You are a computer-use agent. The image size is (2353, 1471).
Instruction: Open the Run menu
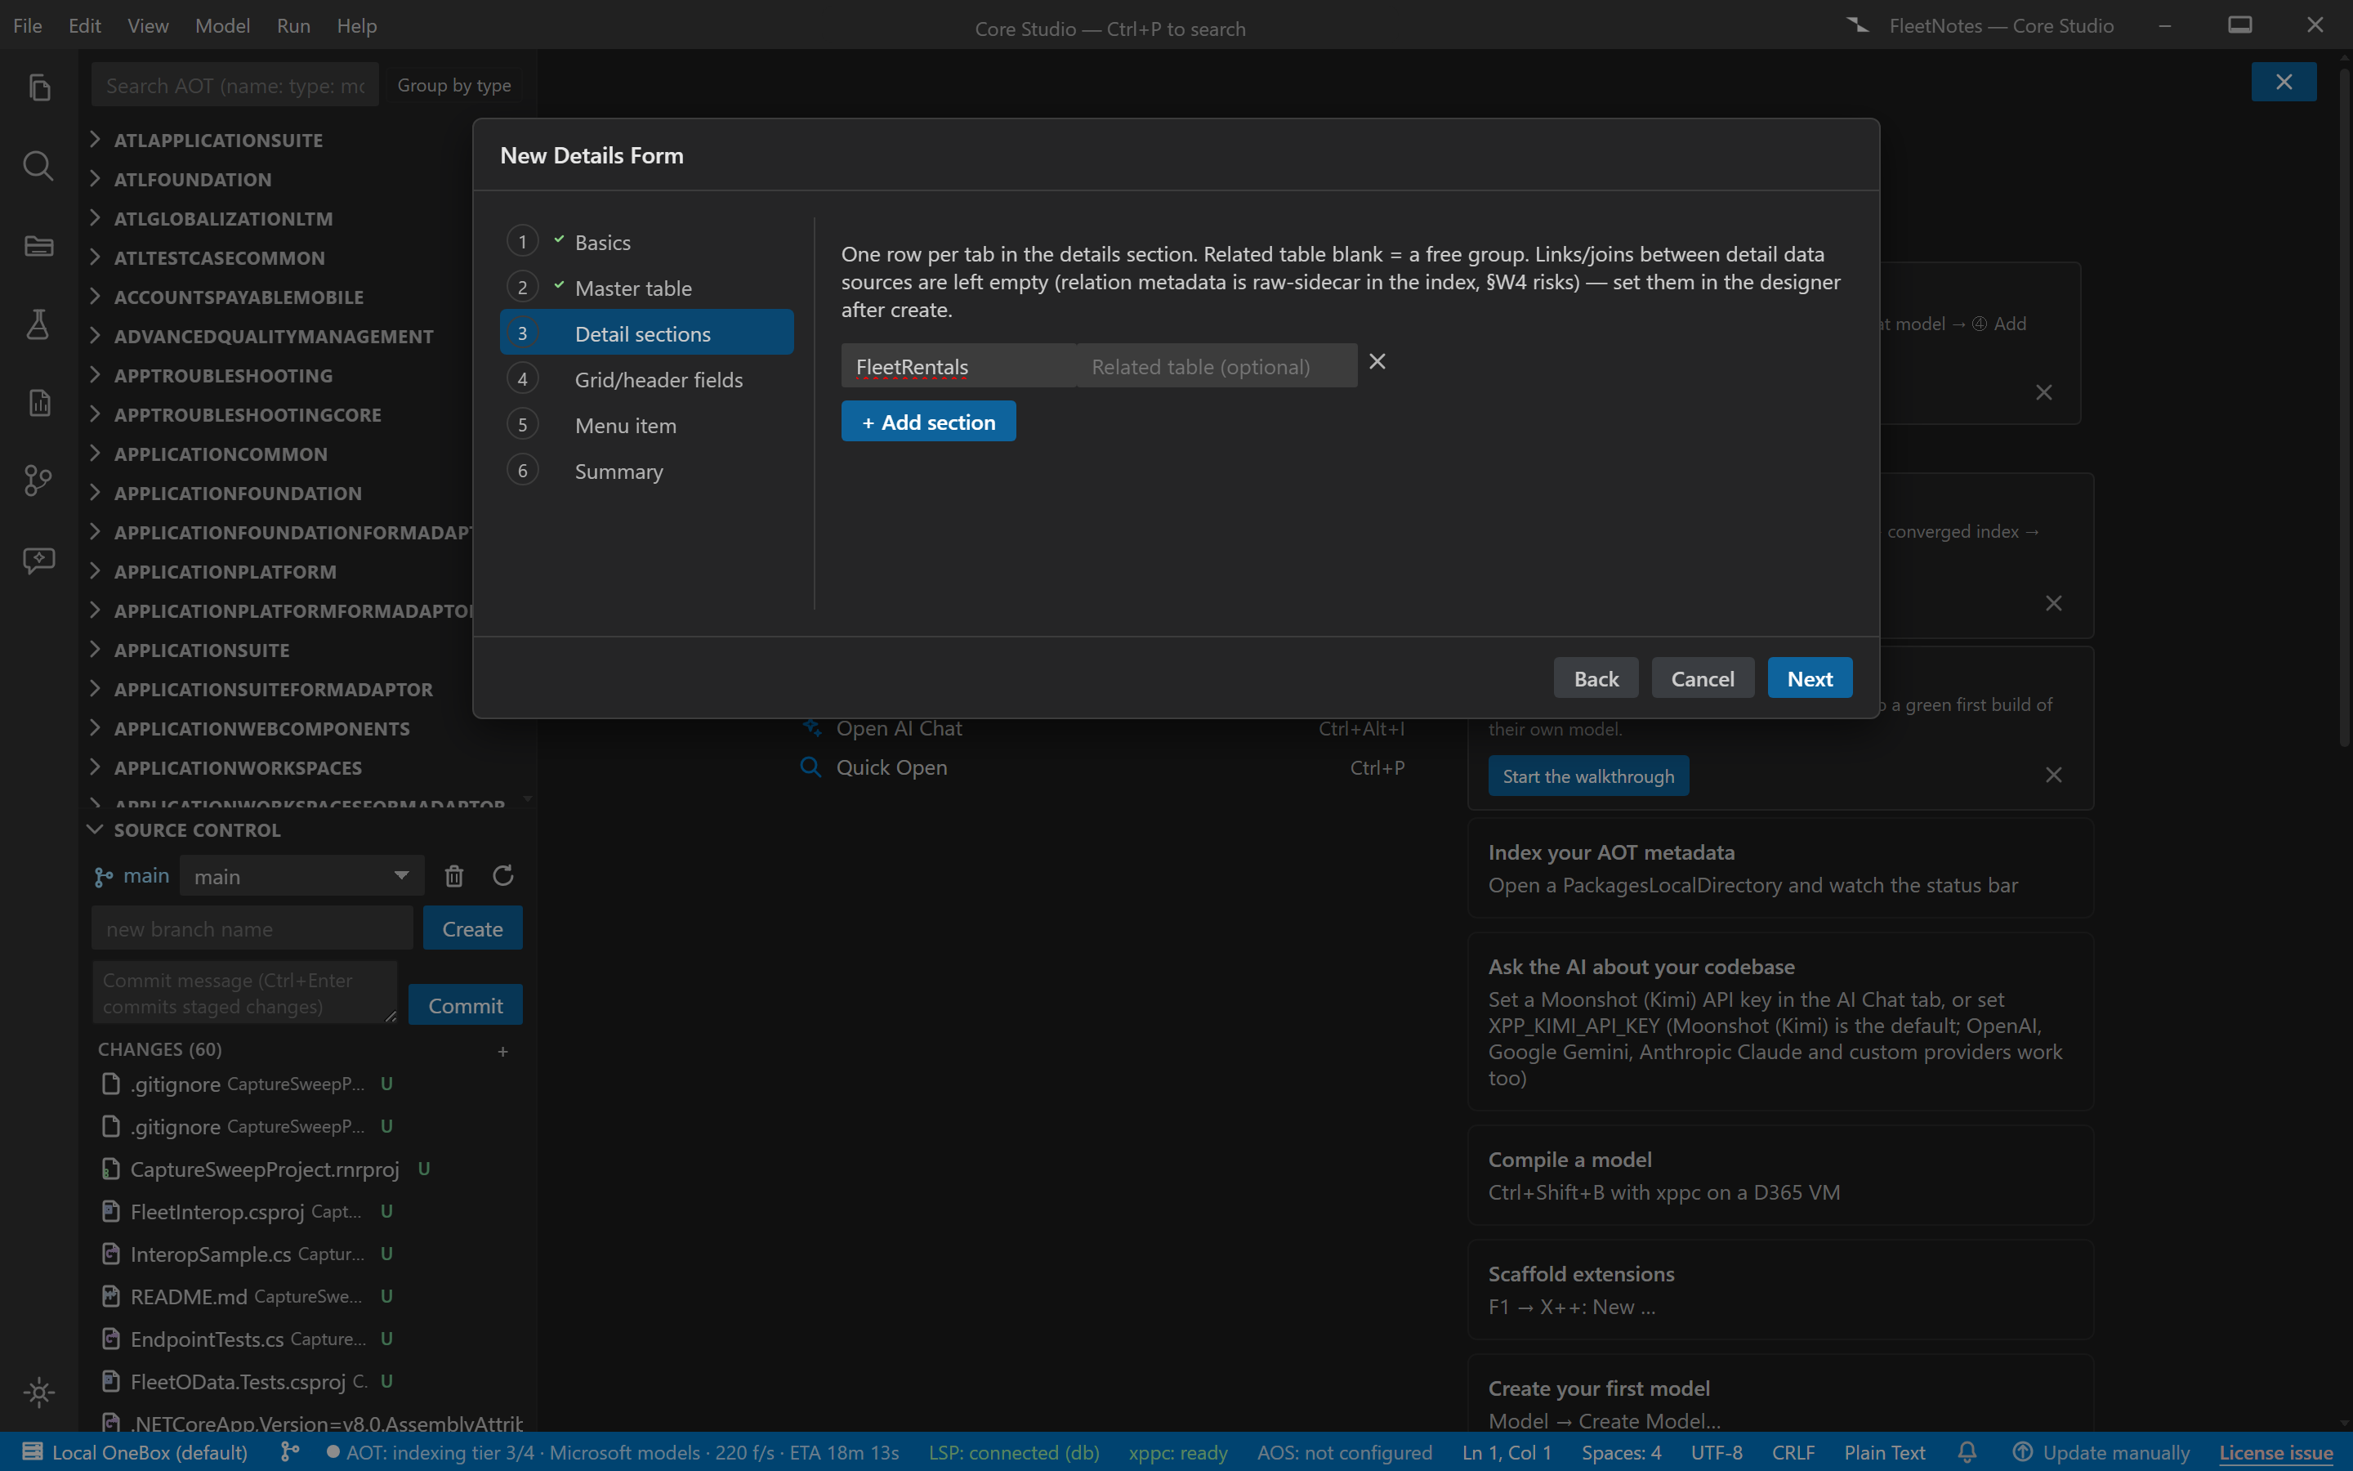pos(293,26)
